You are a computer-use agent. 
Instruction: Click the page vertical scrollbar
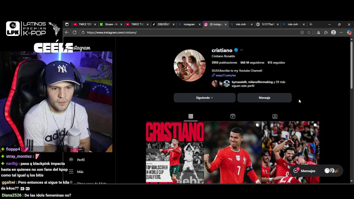(x=352, y=65)
